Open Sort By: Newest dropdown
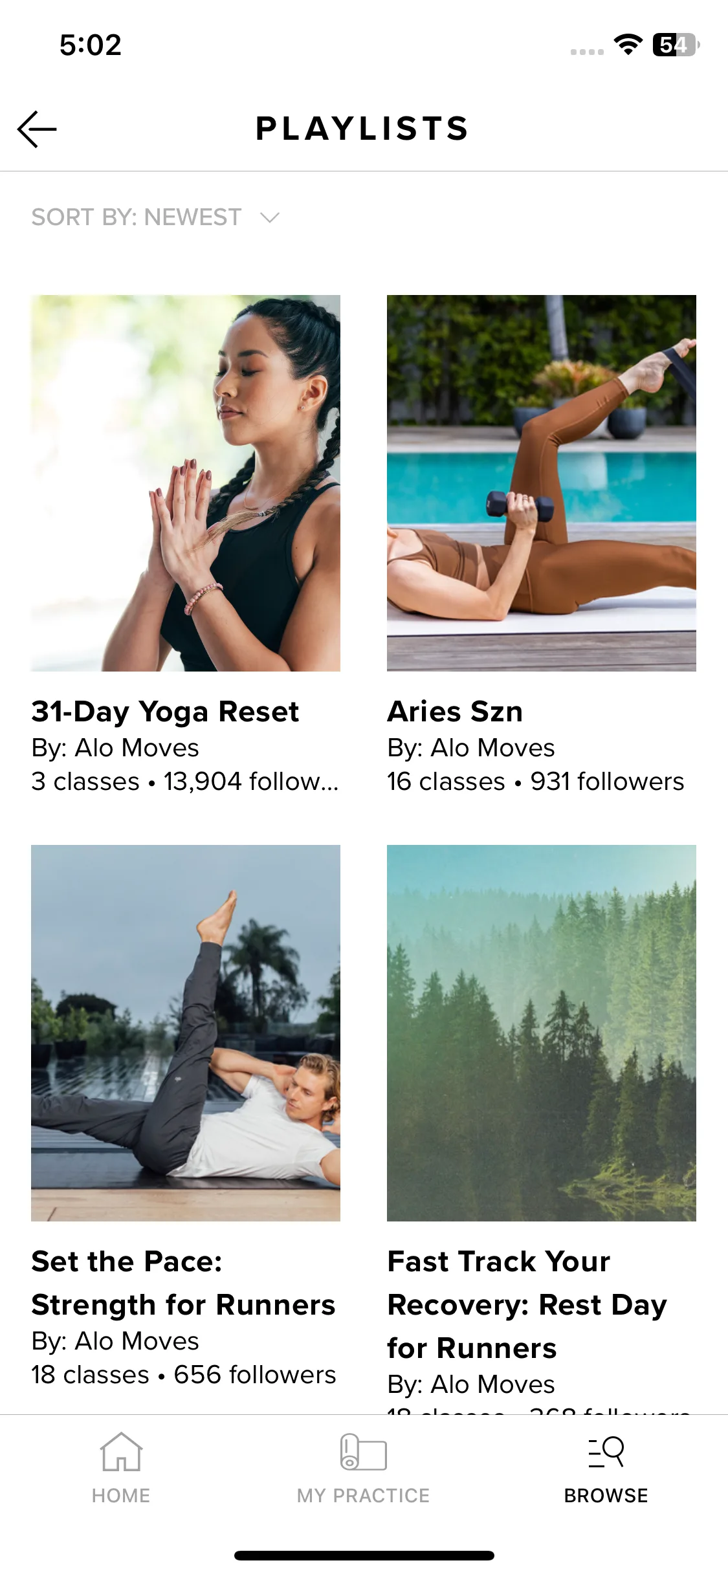 pos(155,217)
